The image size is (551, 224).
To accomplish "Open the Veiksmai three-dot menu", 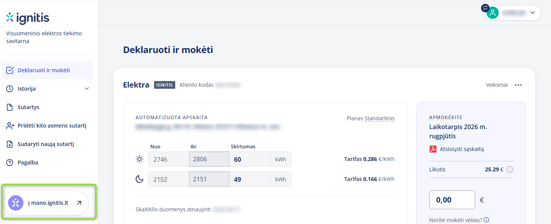I will (x=518, y=85).
